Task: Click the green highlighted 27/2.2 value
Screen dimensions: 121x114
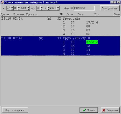Action: [x=92, y=42]
